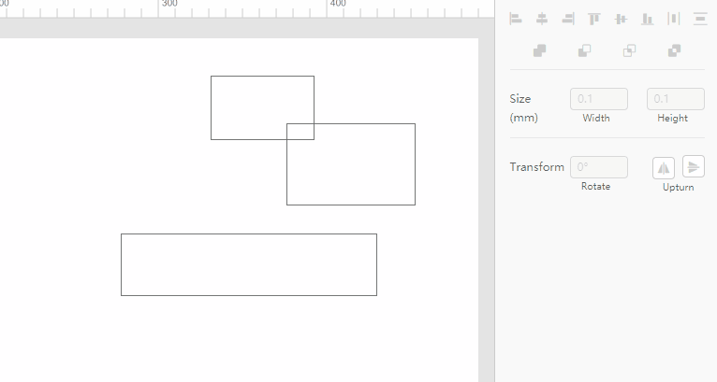Align objects to horizontal center

542,19
